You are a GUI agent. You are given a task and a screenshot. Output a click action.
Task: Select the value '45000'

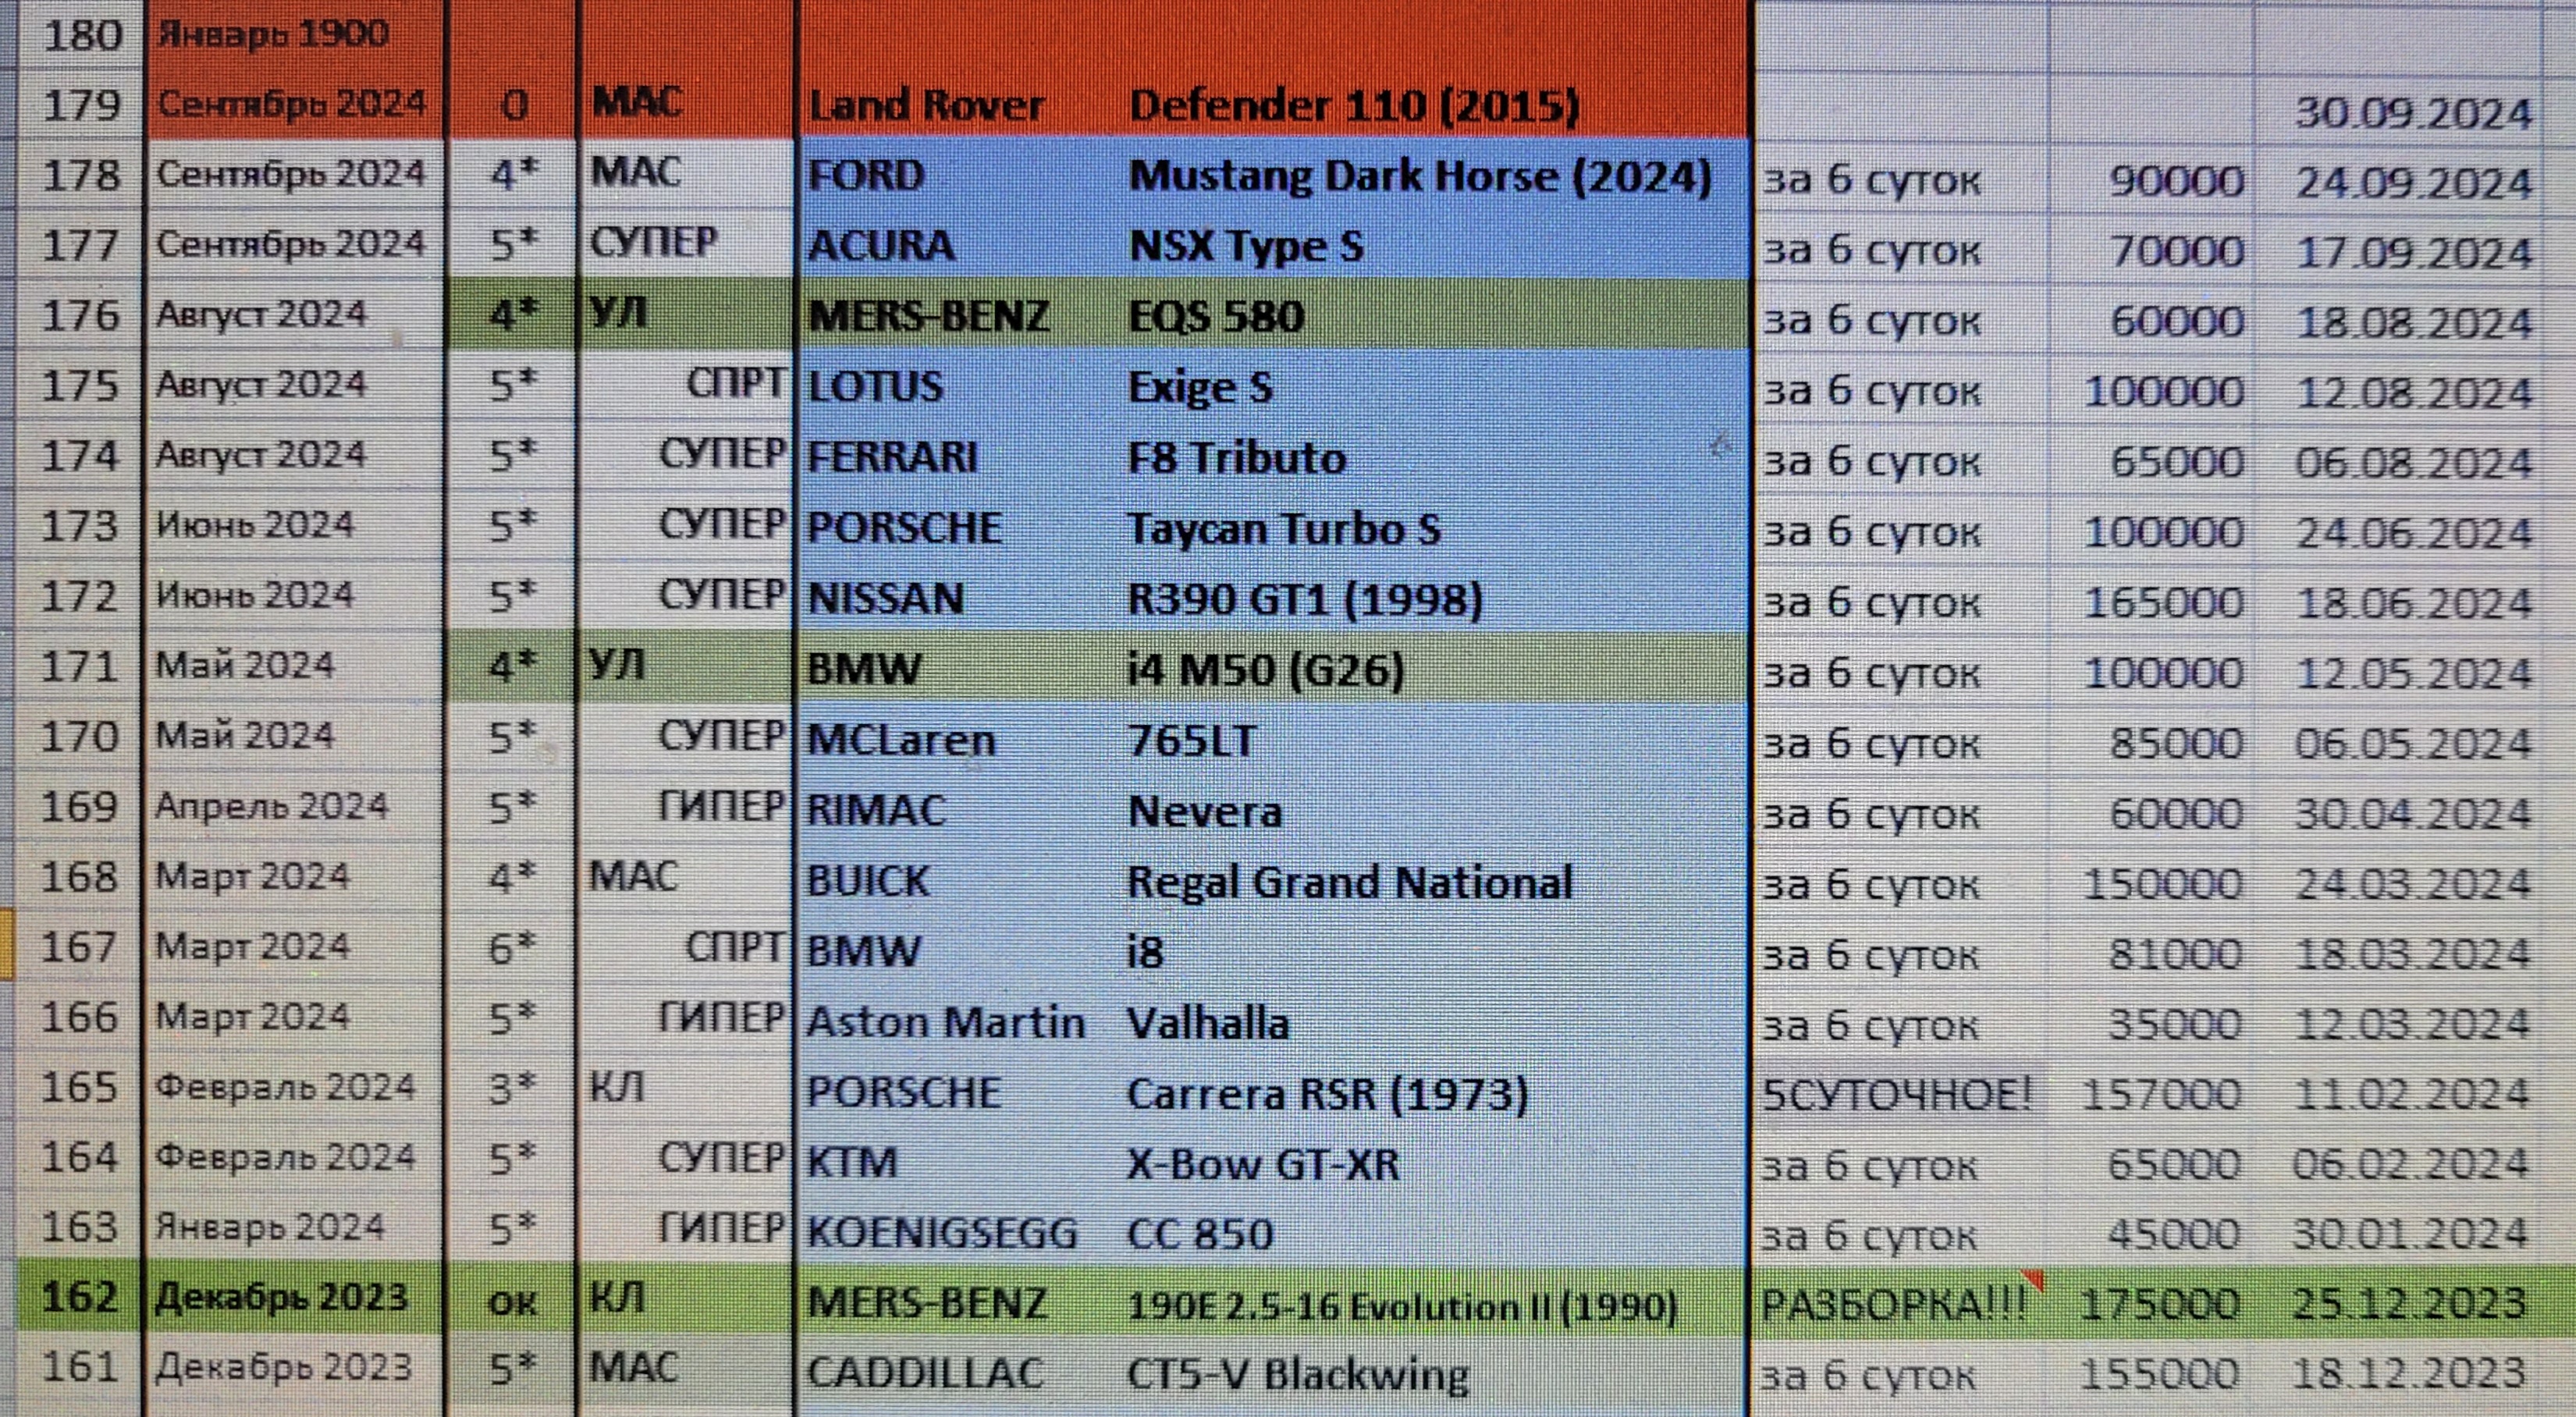point(2152,1235)
